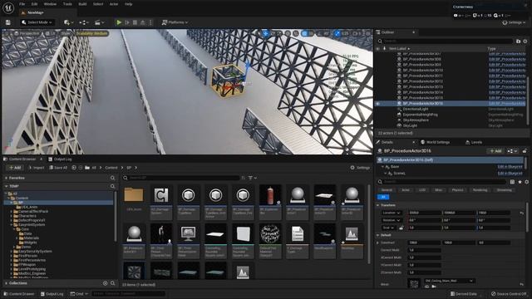Open the Cmd console type dropdown

[x=79, y=293]
